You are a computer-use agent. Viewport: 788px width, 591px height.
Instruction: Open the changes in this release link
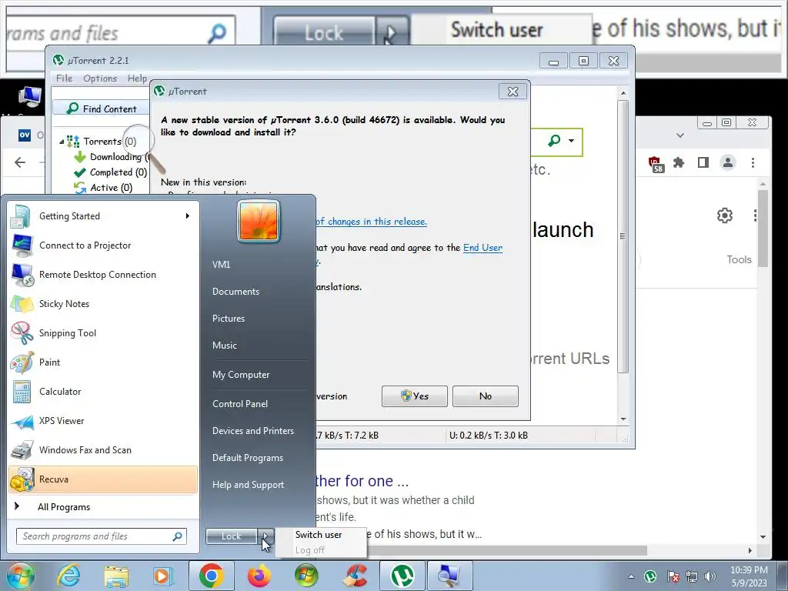[372, 222]
